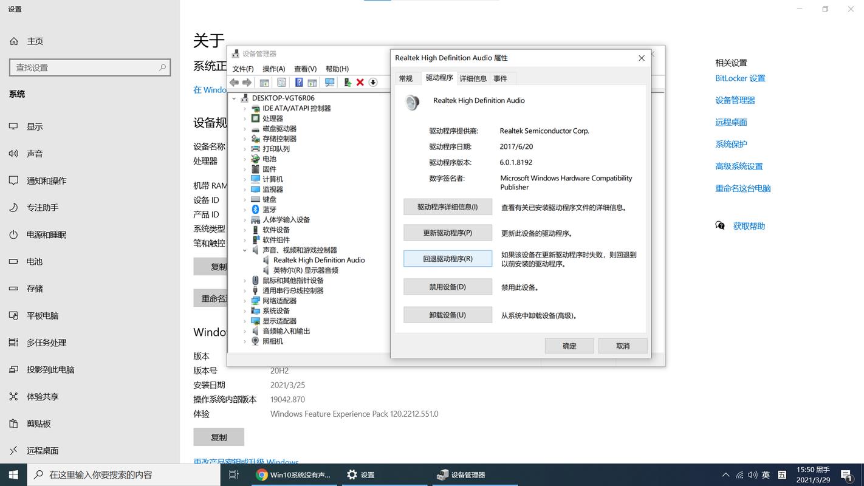
Task: Click the scan for hardware changes monitor icon
Action: point(330,83)
